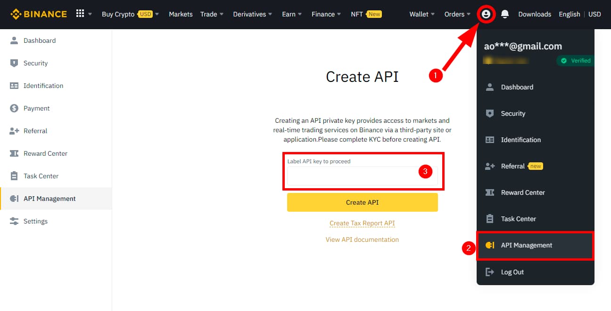
Task: Click the Dashboard icon in profile dropdown
Action: [x=490, y=87]
